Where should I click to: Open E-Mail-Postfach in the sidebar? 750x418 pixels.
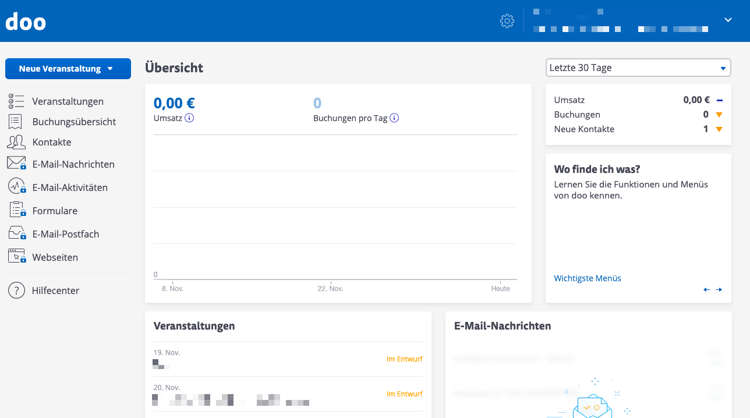pyautogui.click(x=66, y=234)
